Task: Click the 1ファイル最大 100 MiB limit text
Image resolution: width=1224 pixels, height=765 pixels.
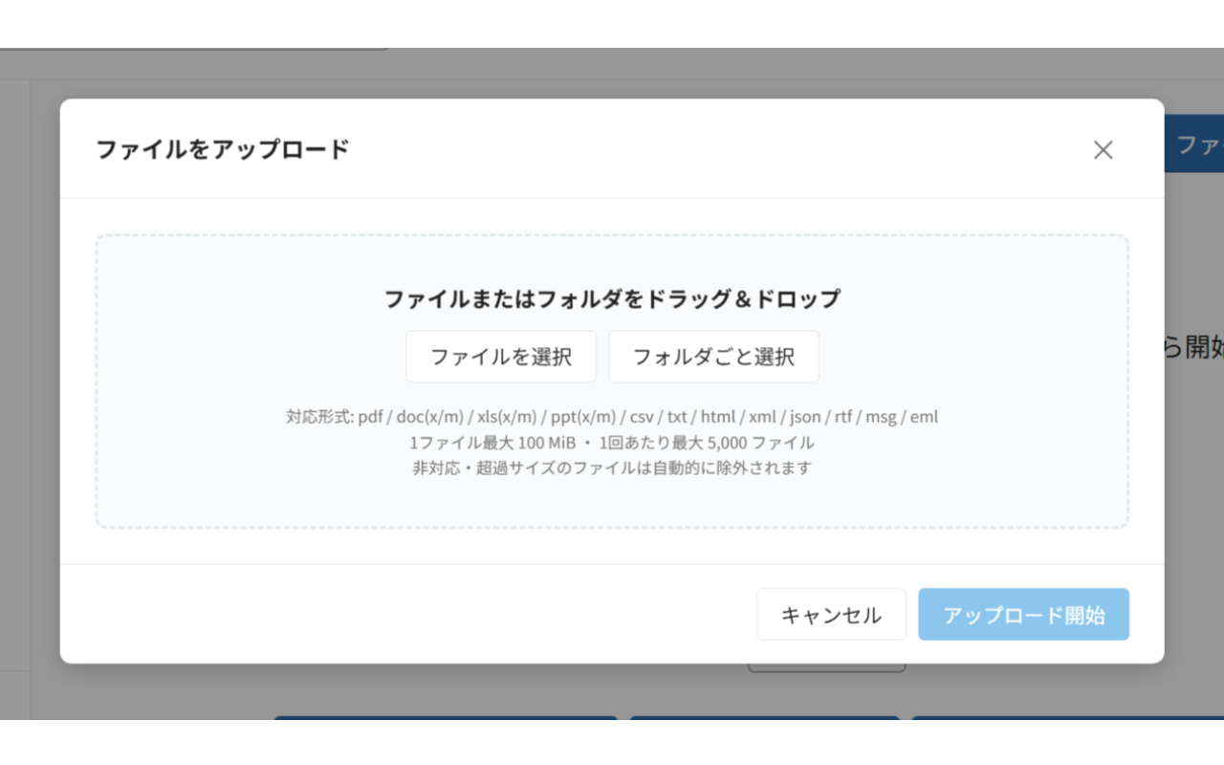Action: [612, 443]
